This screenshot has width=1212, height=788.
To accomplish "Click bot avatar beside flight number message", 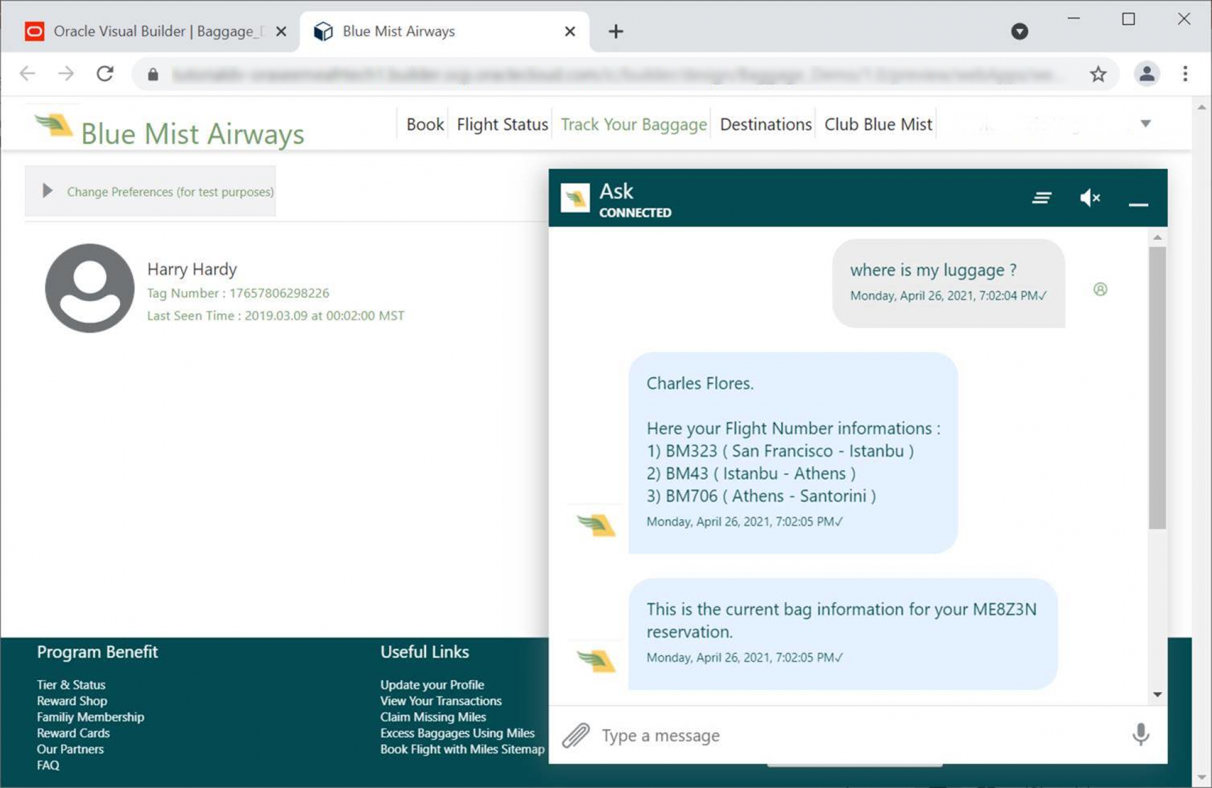I will [596, 525].
